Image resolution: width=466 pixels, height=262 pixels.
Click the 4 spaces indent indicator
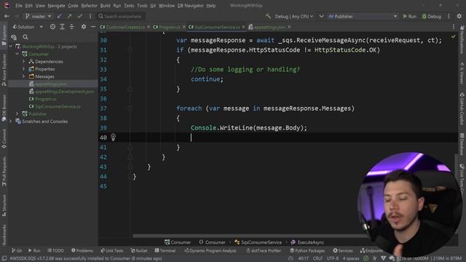pyautogui.click(x=351, y=259)
